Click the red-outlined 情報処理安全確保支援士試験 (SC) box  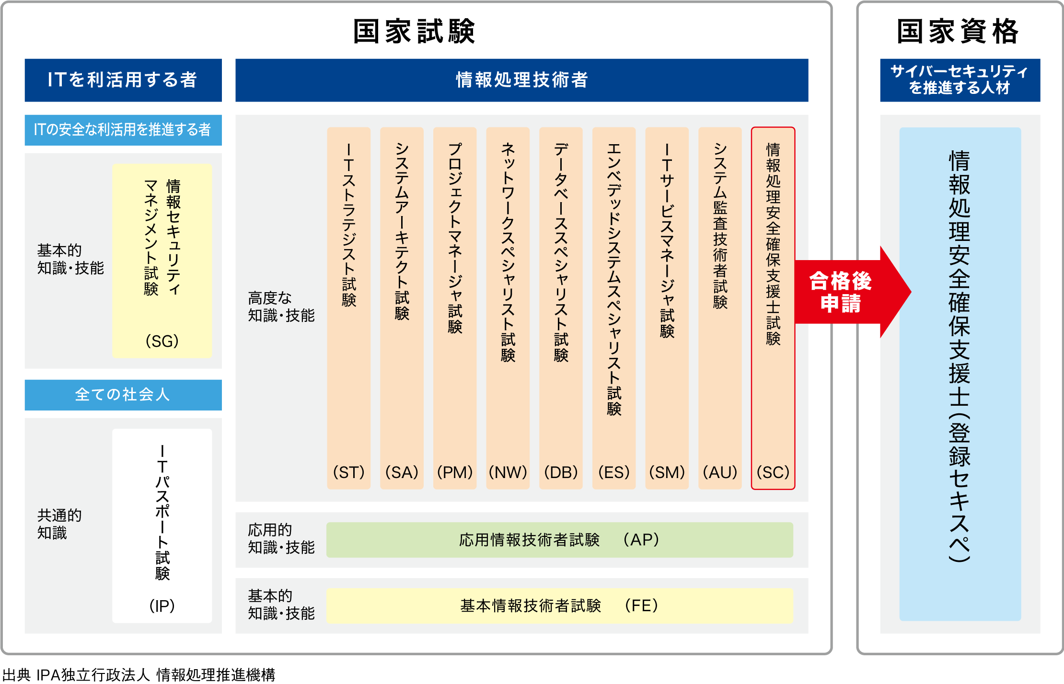pos(773,308)
